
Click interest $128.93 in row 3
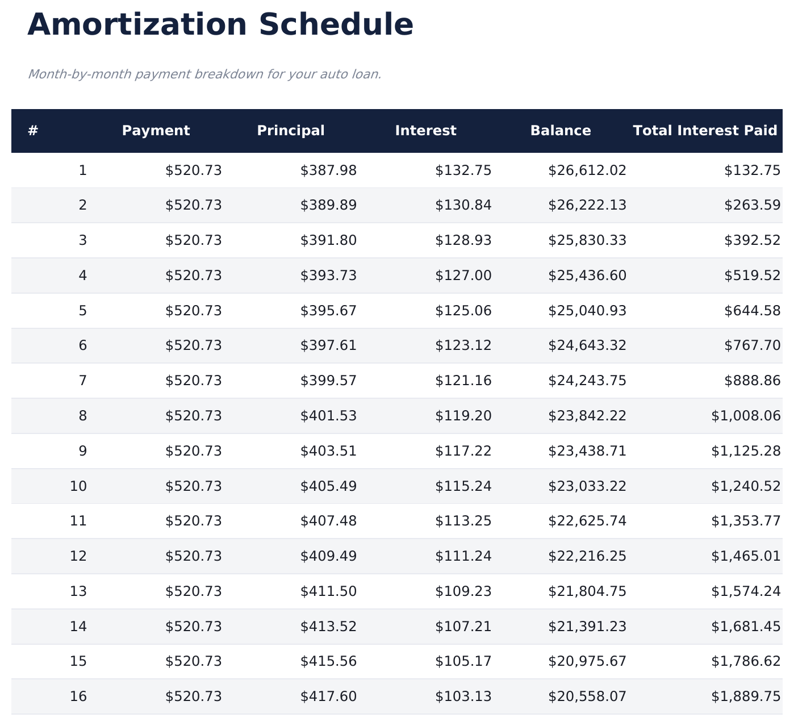click(463, 240)
